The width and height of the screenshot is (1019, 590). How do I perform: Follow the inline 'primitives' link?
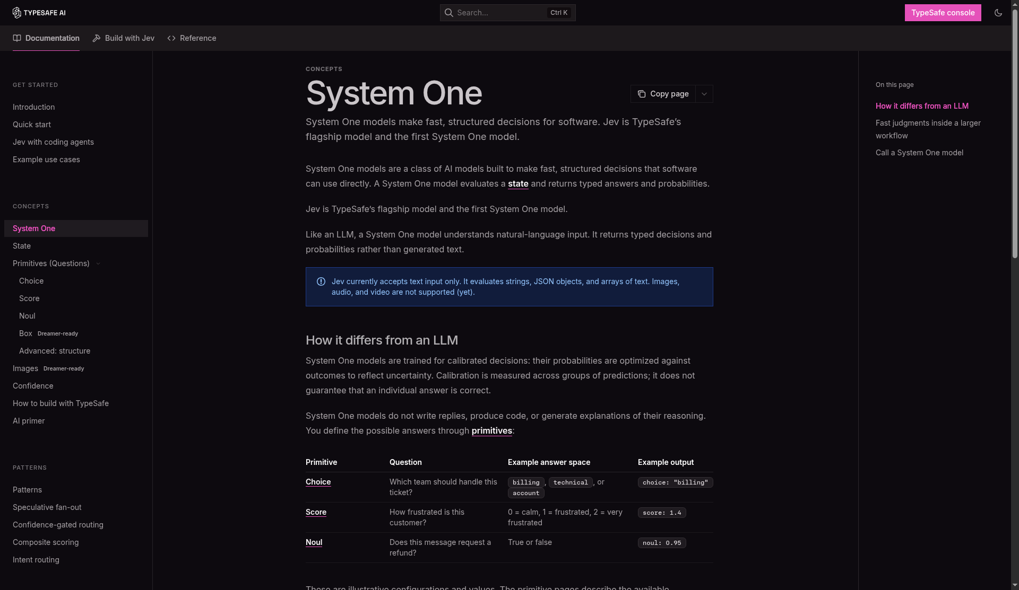coord(491,430)
